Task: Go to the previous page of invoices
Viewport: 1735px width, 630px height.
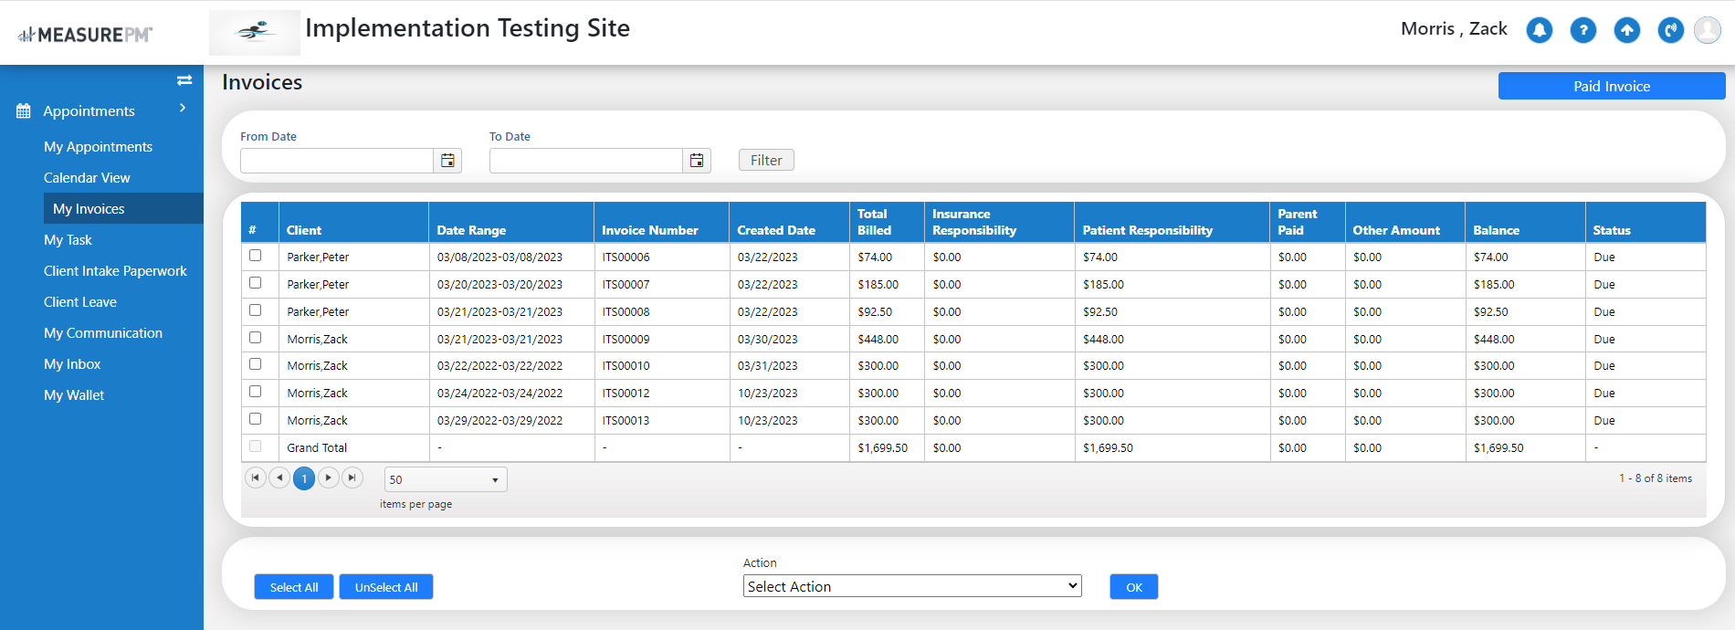Action: pos(279,478)
